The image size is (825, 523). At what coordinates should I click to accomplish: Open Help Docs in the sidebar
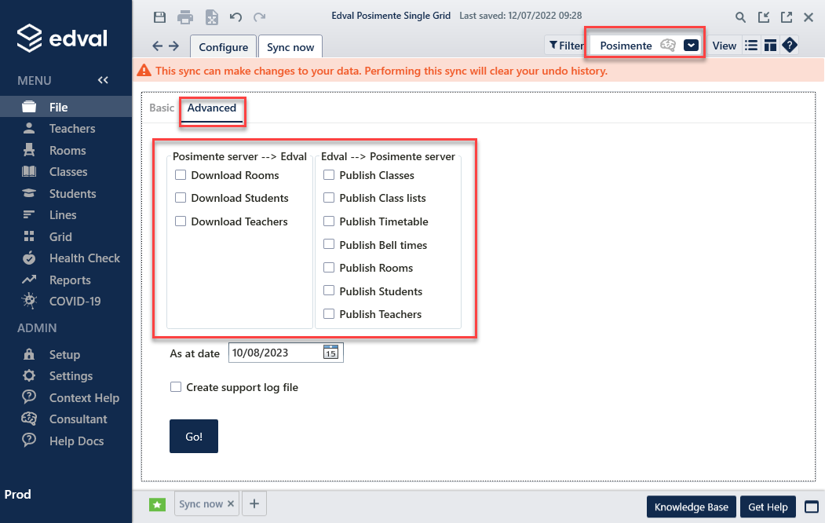(x=66, y=441)
